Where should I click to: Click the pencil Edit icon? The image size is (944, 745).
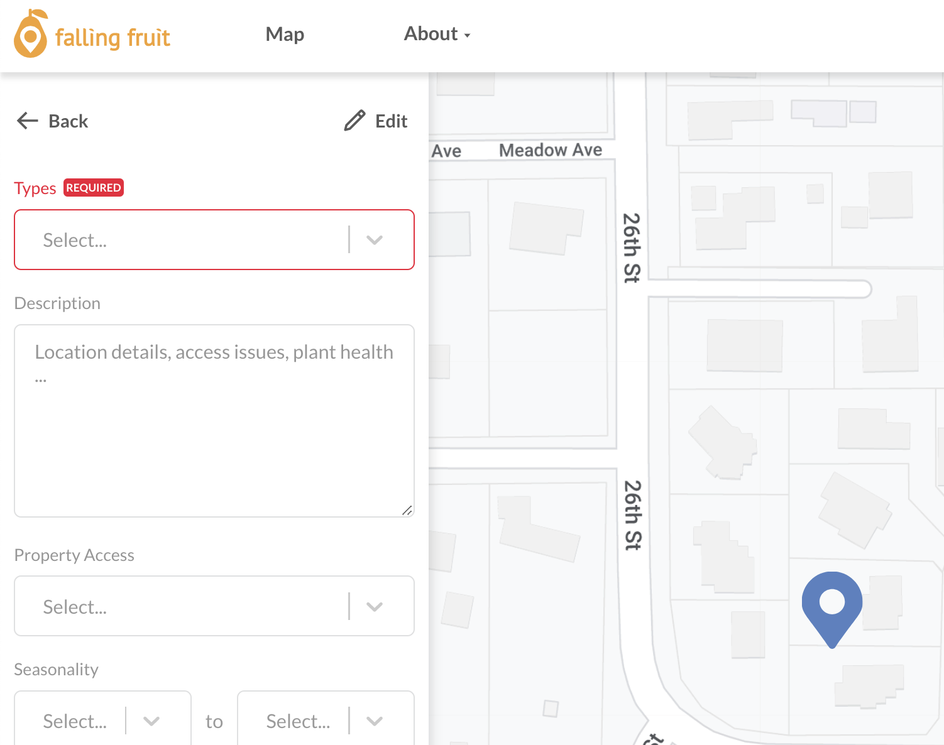click(354, 121)
